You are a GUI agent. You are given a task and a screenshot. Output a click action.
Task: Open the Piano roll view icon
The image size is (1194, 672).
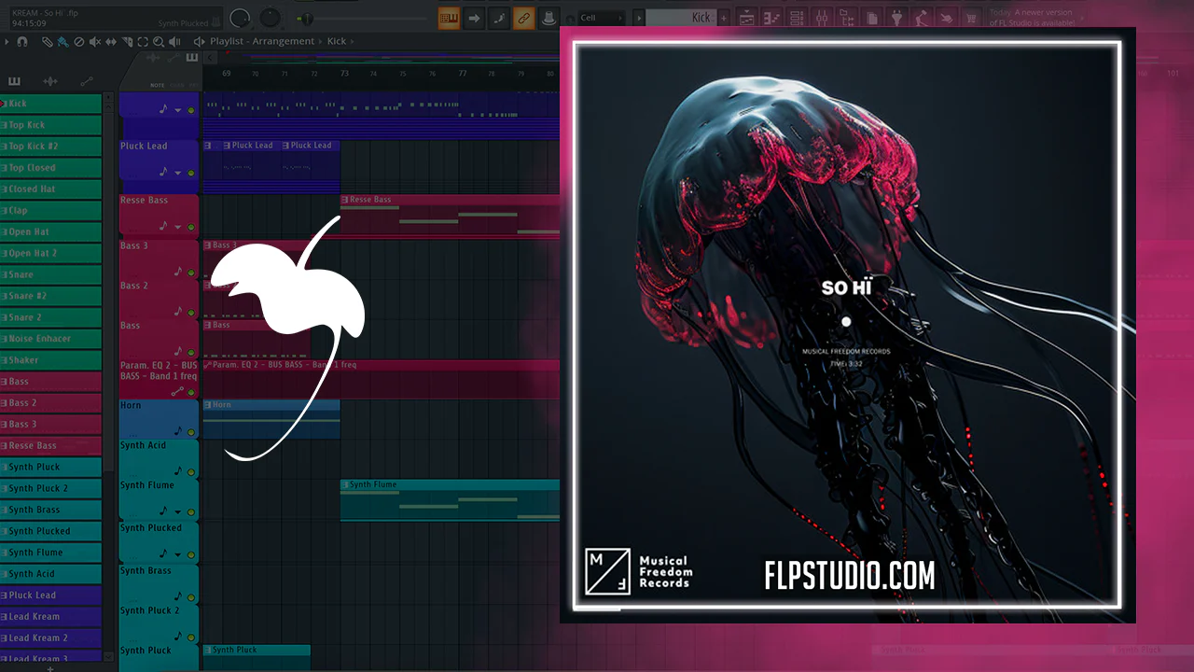coord(772,18)
